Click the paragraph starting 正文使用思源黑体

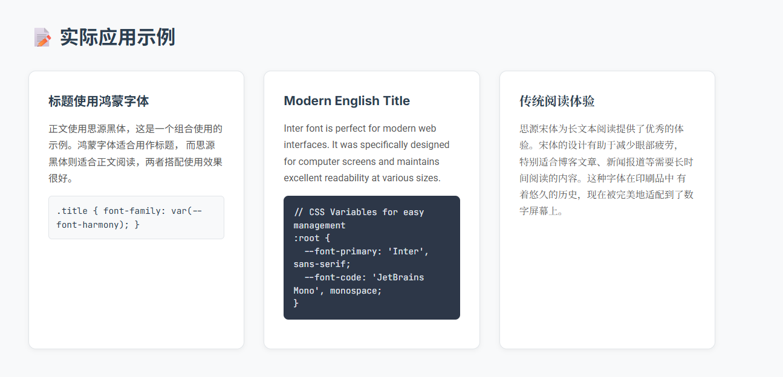(x=136, y=153)
